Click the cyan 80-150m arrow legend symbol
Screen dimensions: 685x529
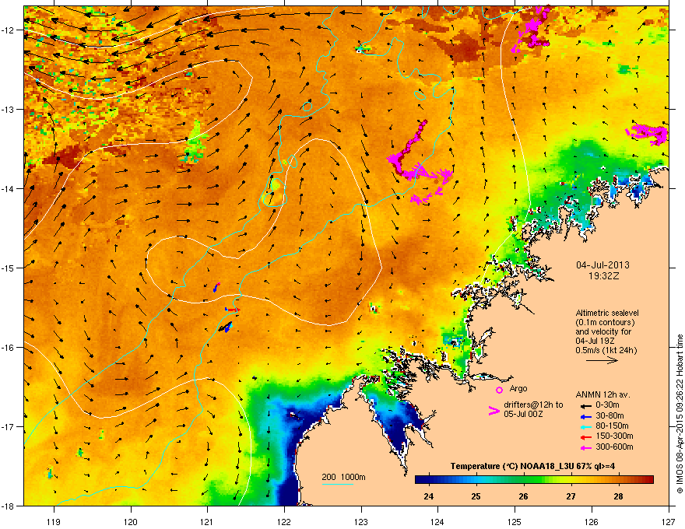pos(585,426)
